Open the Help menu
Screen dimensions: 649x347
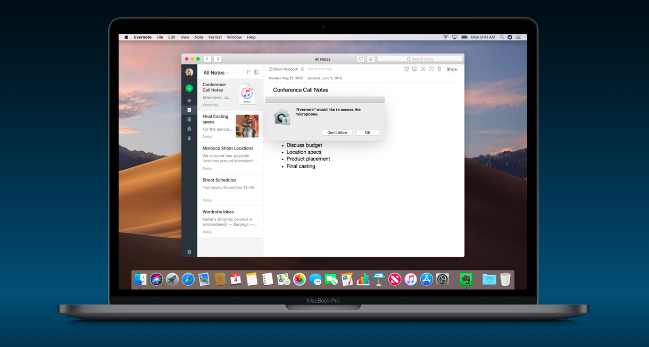pyautogui.click(x=251, y=37)
